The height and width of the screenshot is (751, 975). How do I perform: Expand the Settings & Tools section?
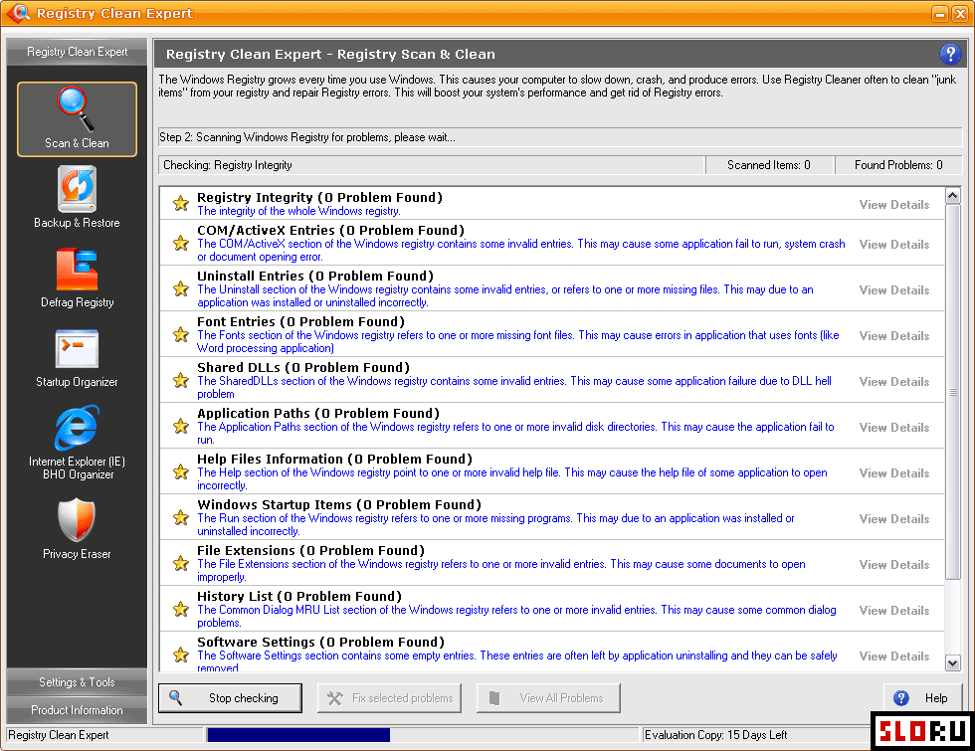(78, 682)
